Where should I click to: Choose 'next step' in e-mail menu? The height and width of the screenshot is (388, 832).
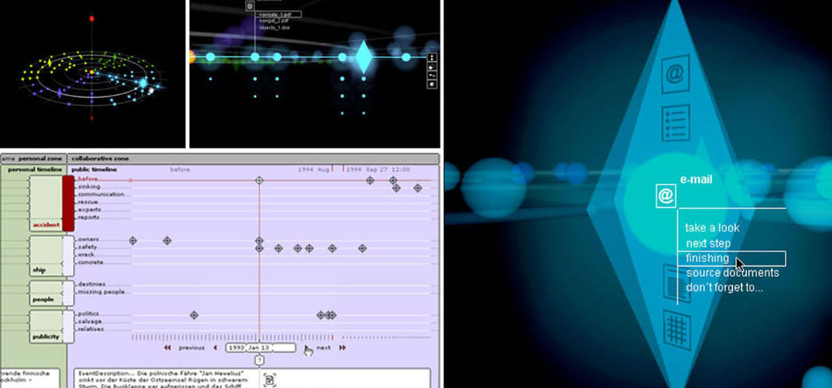point(708,243)
